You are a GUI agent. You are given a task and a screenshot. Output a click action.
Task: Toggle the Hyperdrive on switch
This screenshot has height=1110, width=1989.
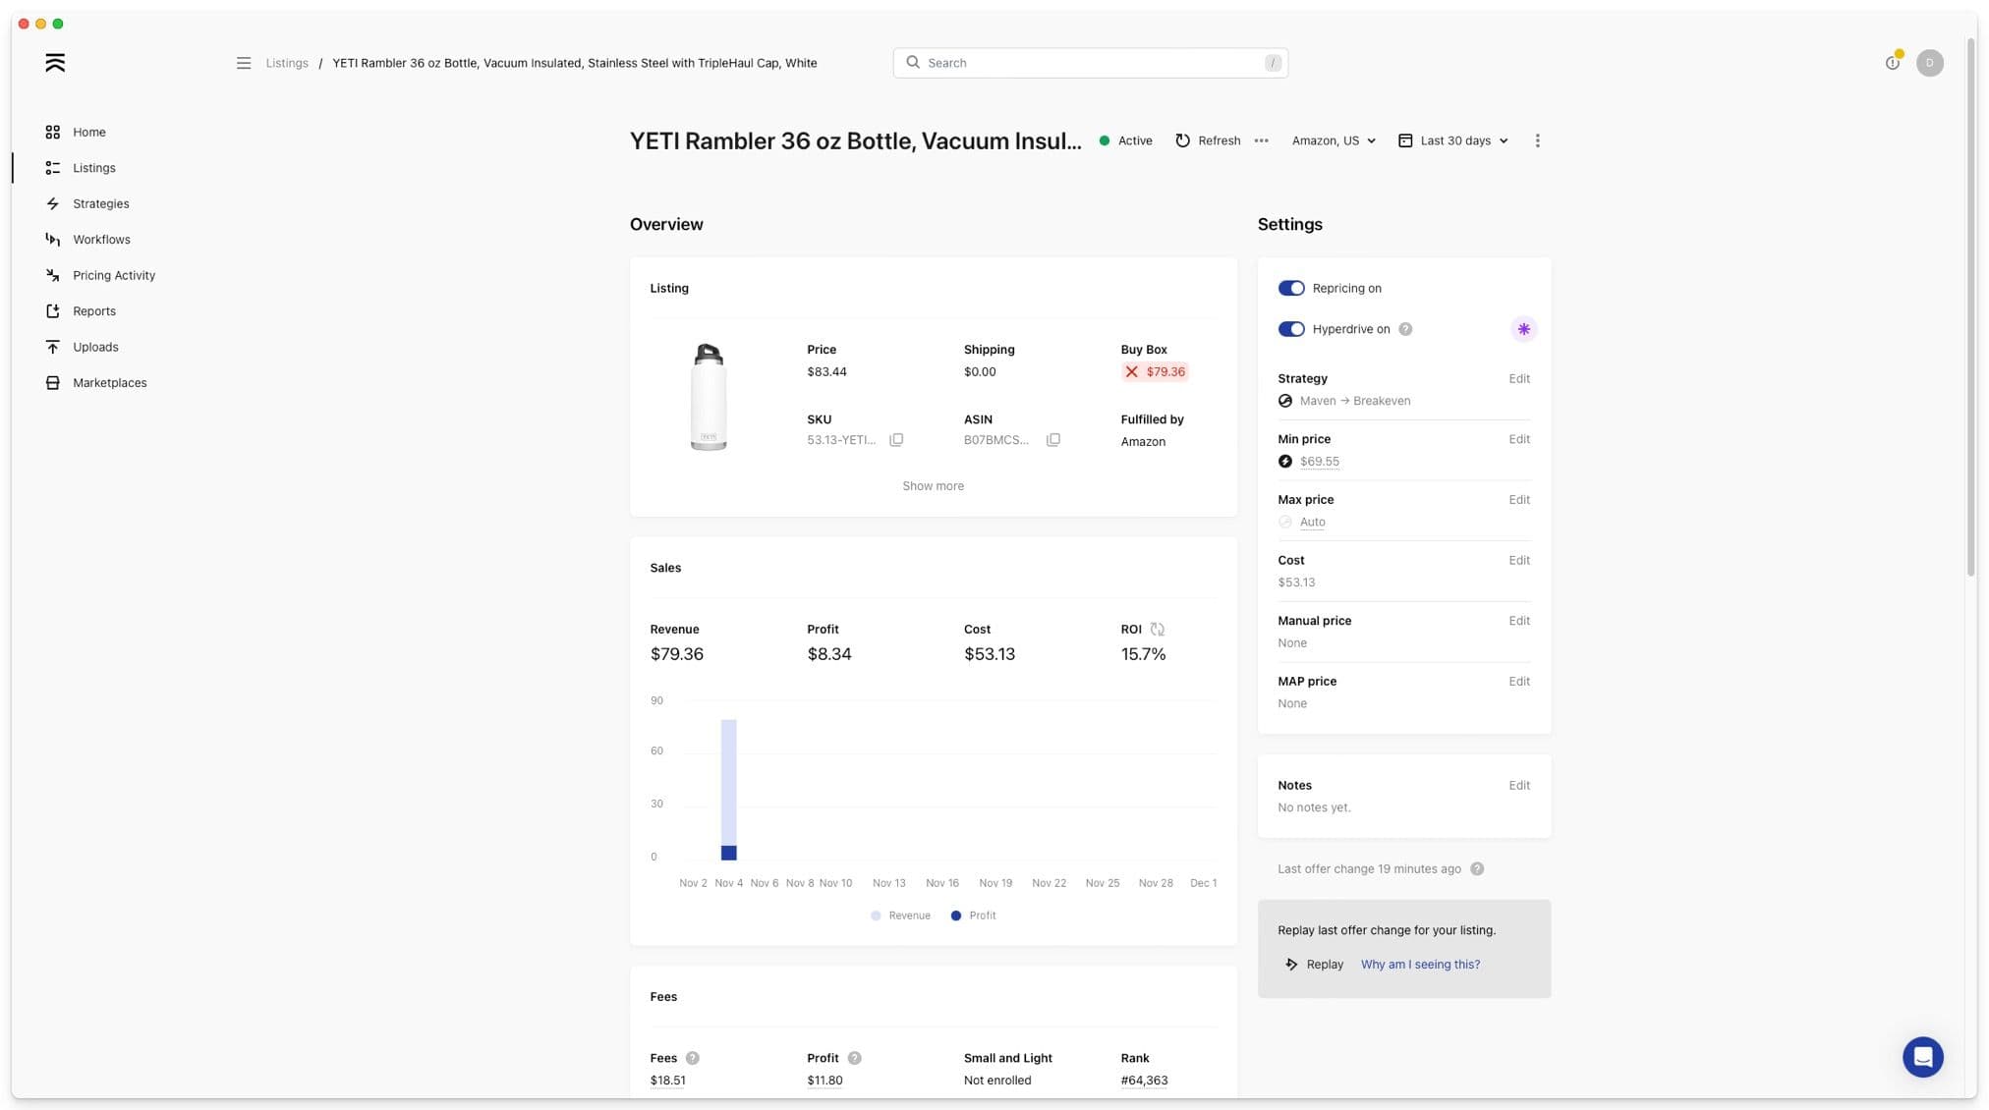pos(1291,329)
